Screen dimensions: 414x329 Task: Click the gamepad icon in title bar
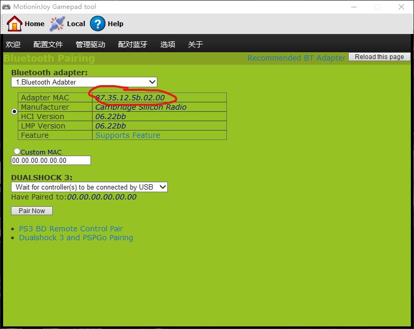tap(6, 7)
